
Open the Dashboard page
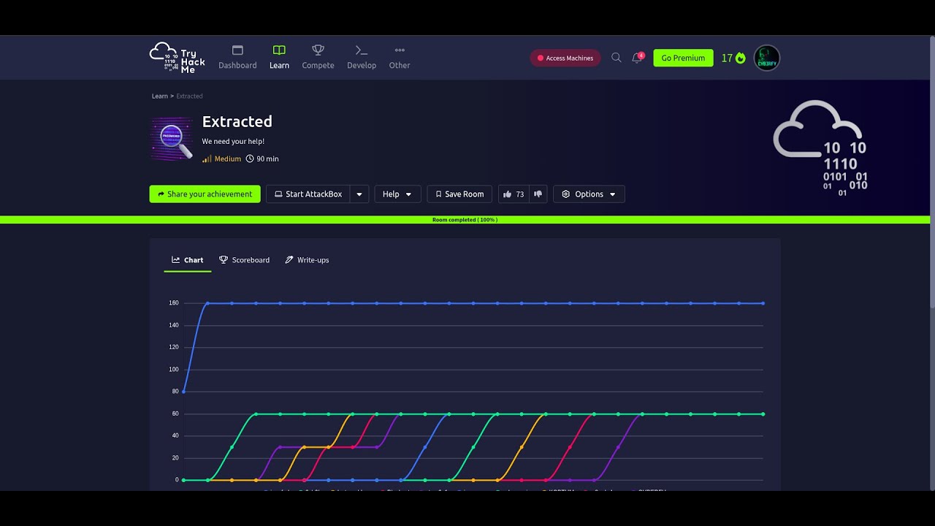237,58
